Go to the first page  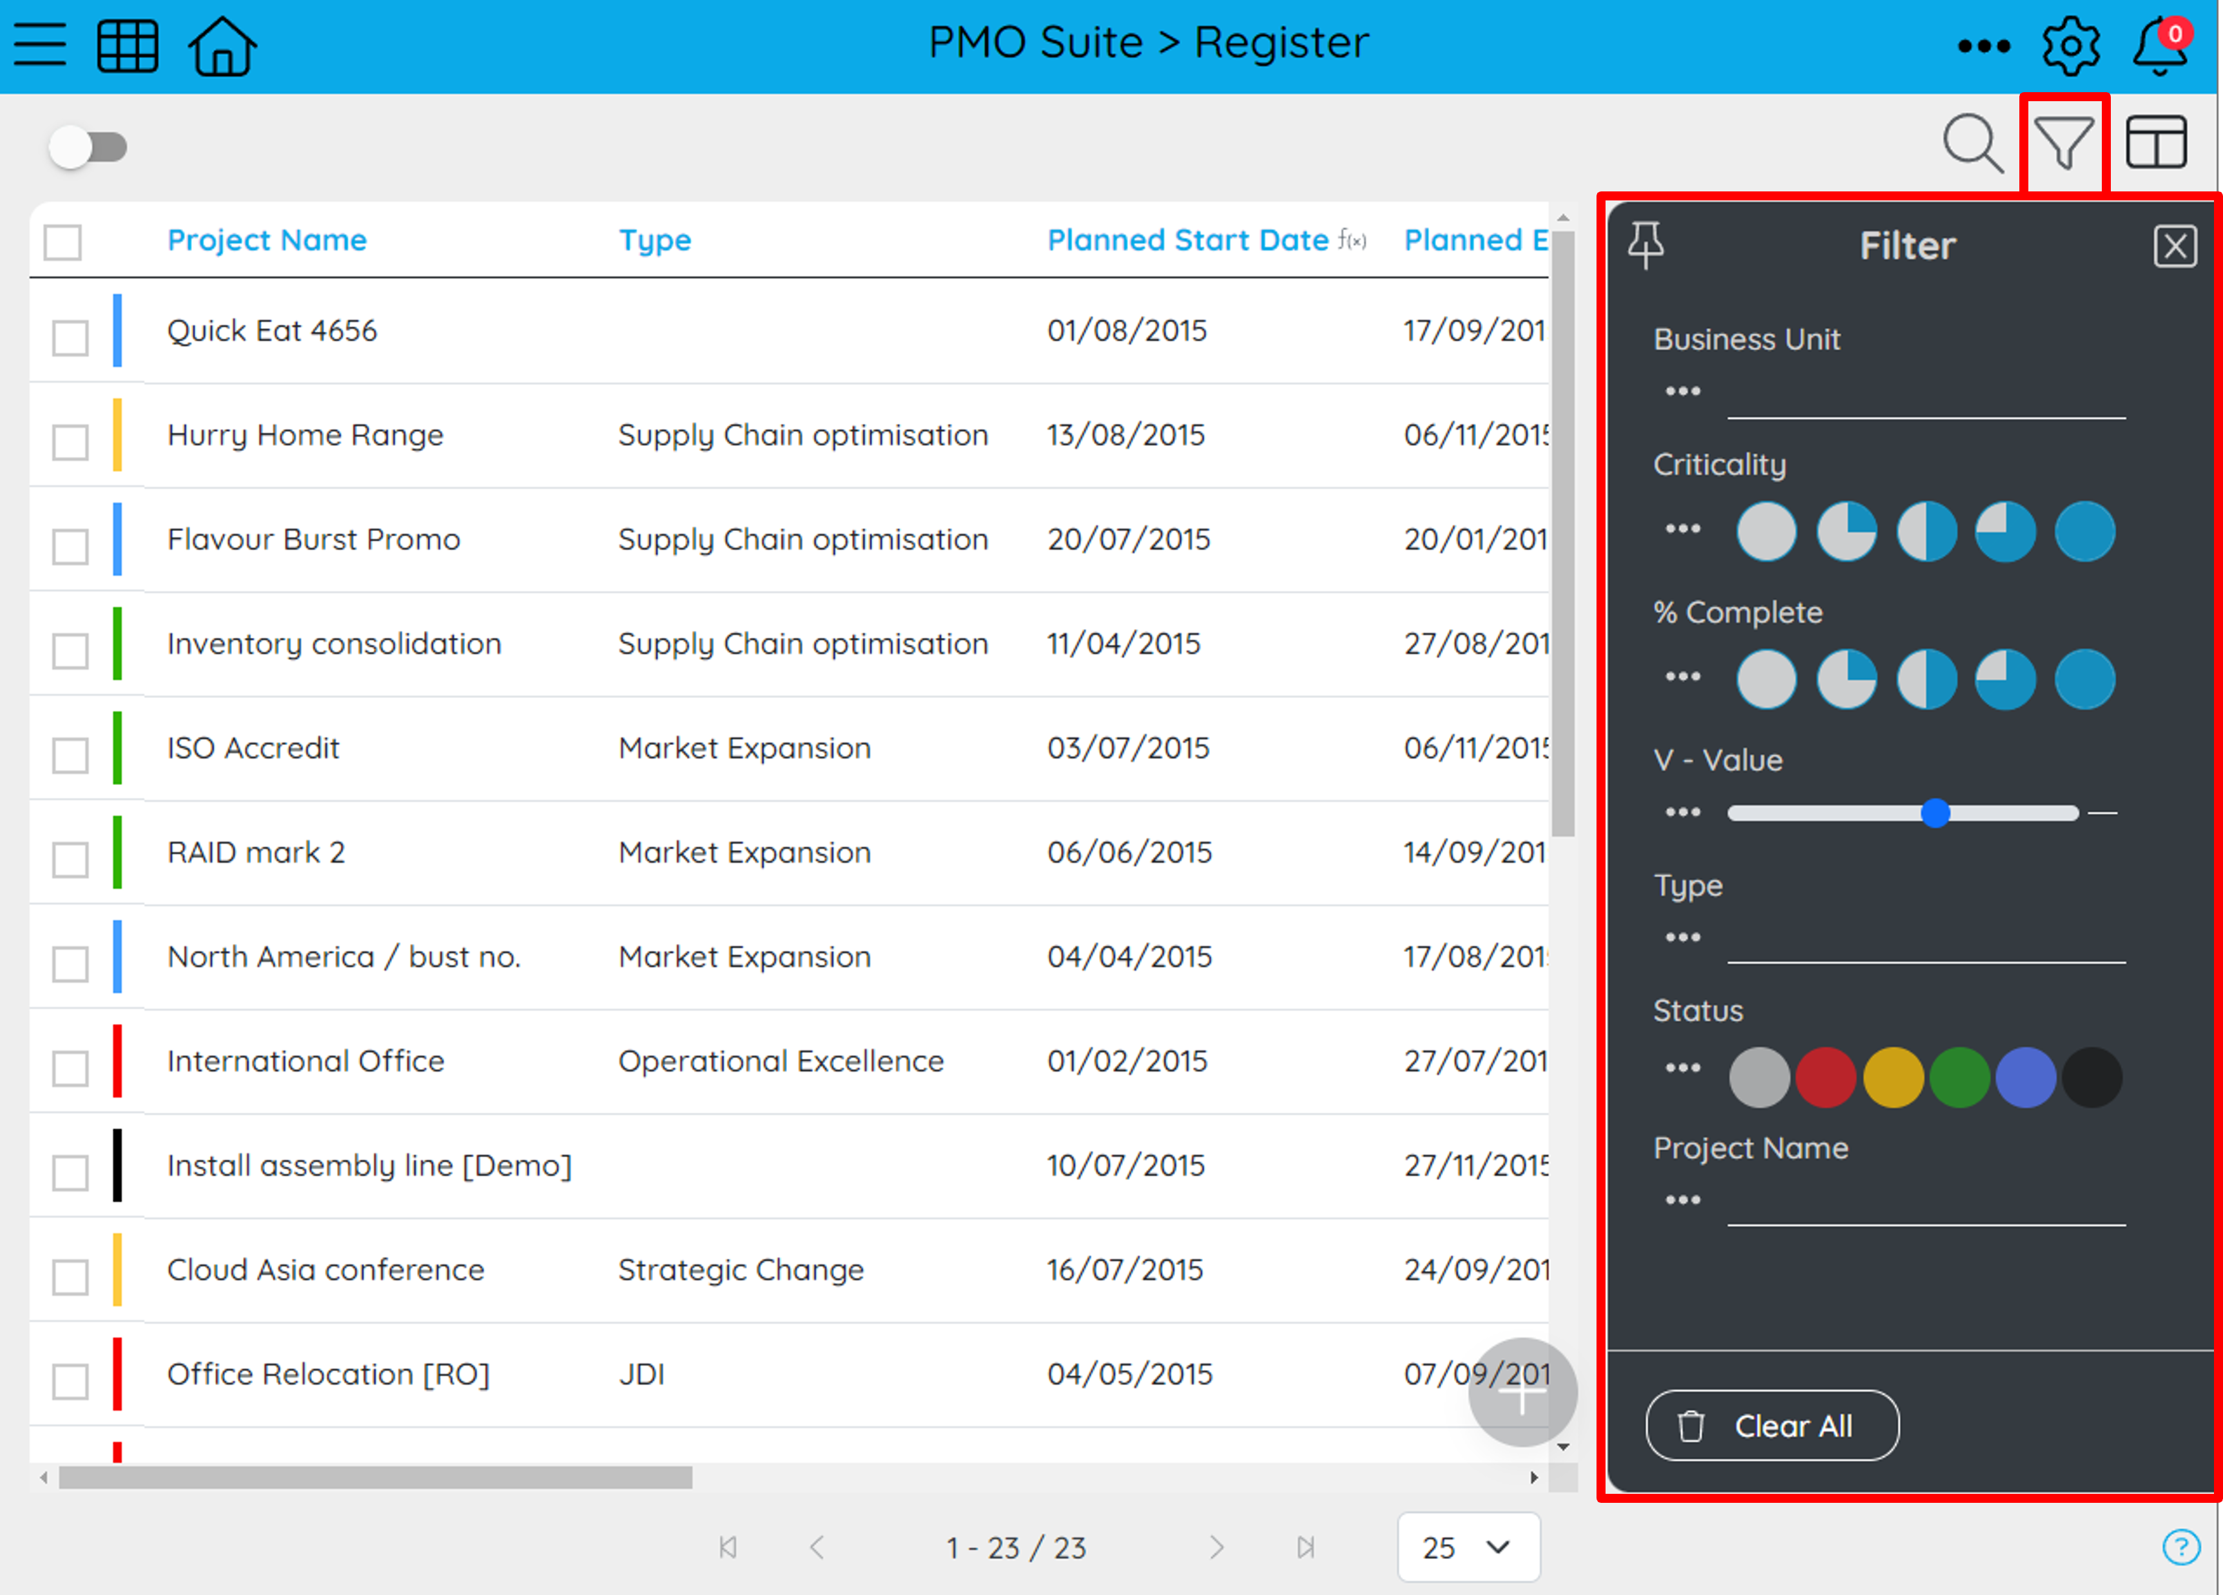(727, 1547)
